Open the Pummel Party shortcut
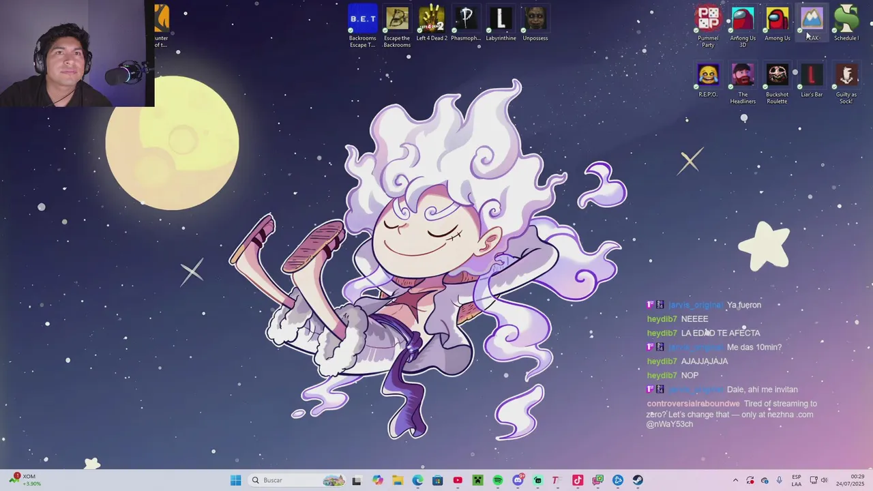Screen dimensions: 873x491 click(708, 26)
